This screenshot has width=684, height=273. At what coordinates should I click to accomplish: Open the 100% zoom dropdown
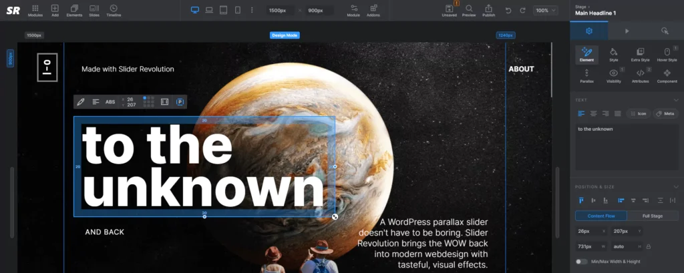[x=545, y=11]
